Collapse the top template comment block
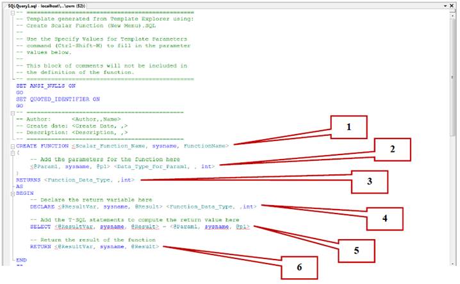460x284 pixels. [x=13, y=13]
